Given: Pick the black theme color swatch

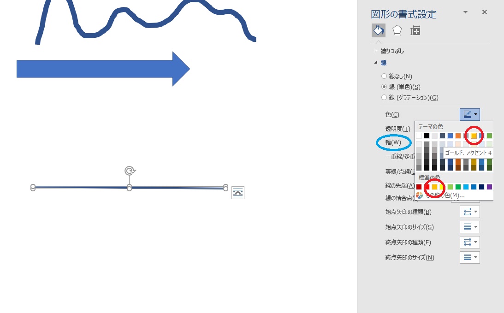Looking at the screenshot, I should coord(427,136).
